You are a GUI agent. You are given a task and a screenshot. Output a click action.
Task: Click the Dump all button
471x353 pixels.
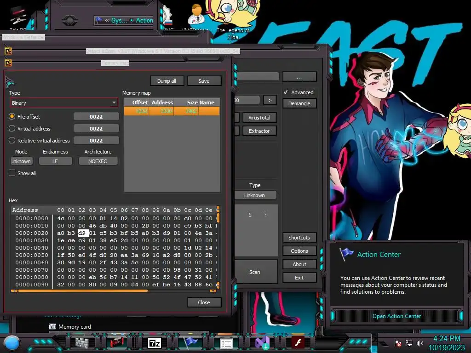click(x=167, y=81)
